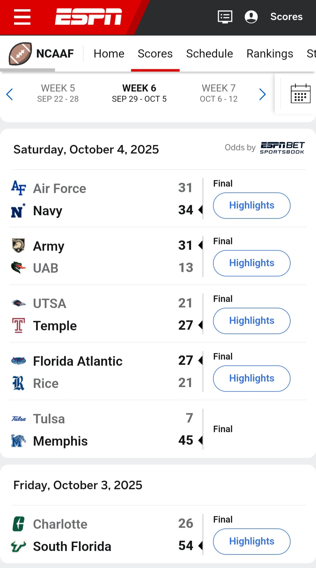Image resolution: width=316 pixels, height=568 pixels.
Task: Watch Air Force vs Navy Highlights
Action: pyautogui.click(x=252, y=205)
